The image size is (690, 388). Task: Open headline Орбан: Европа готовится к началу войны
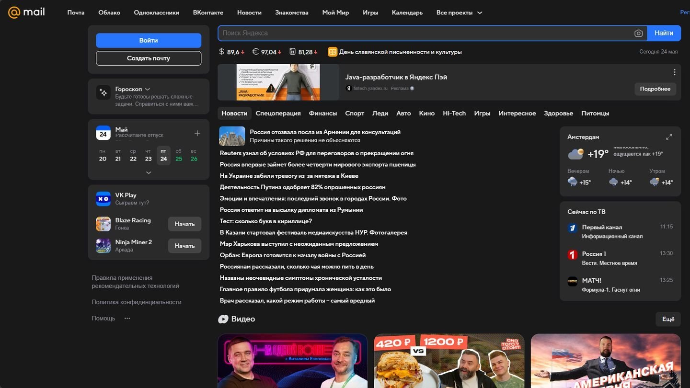point(293,255)
